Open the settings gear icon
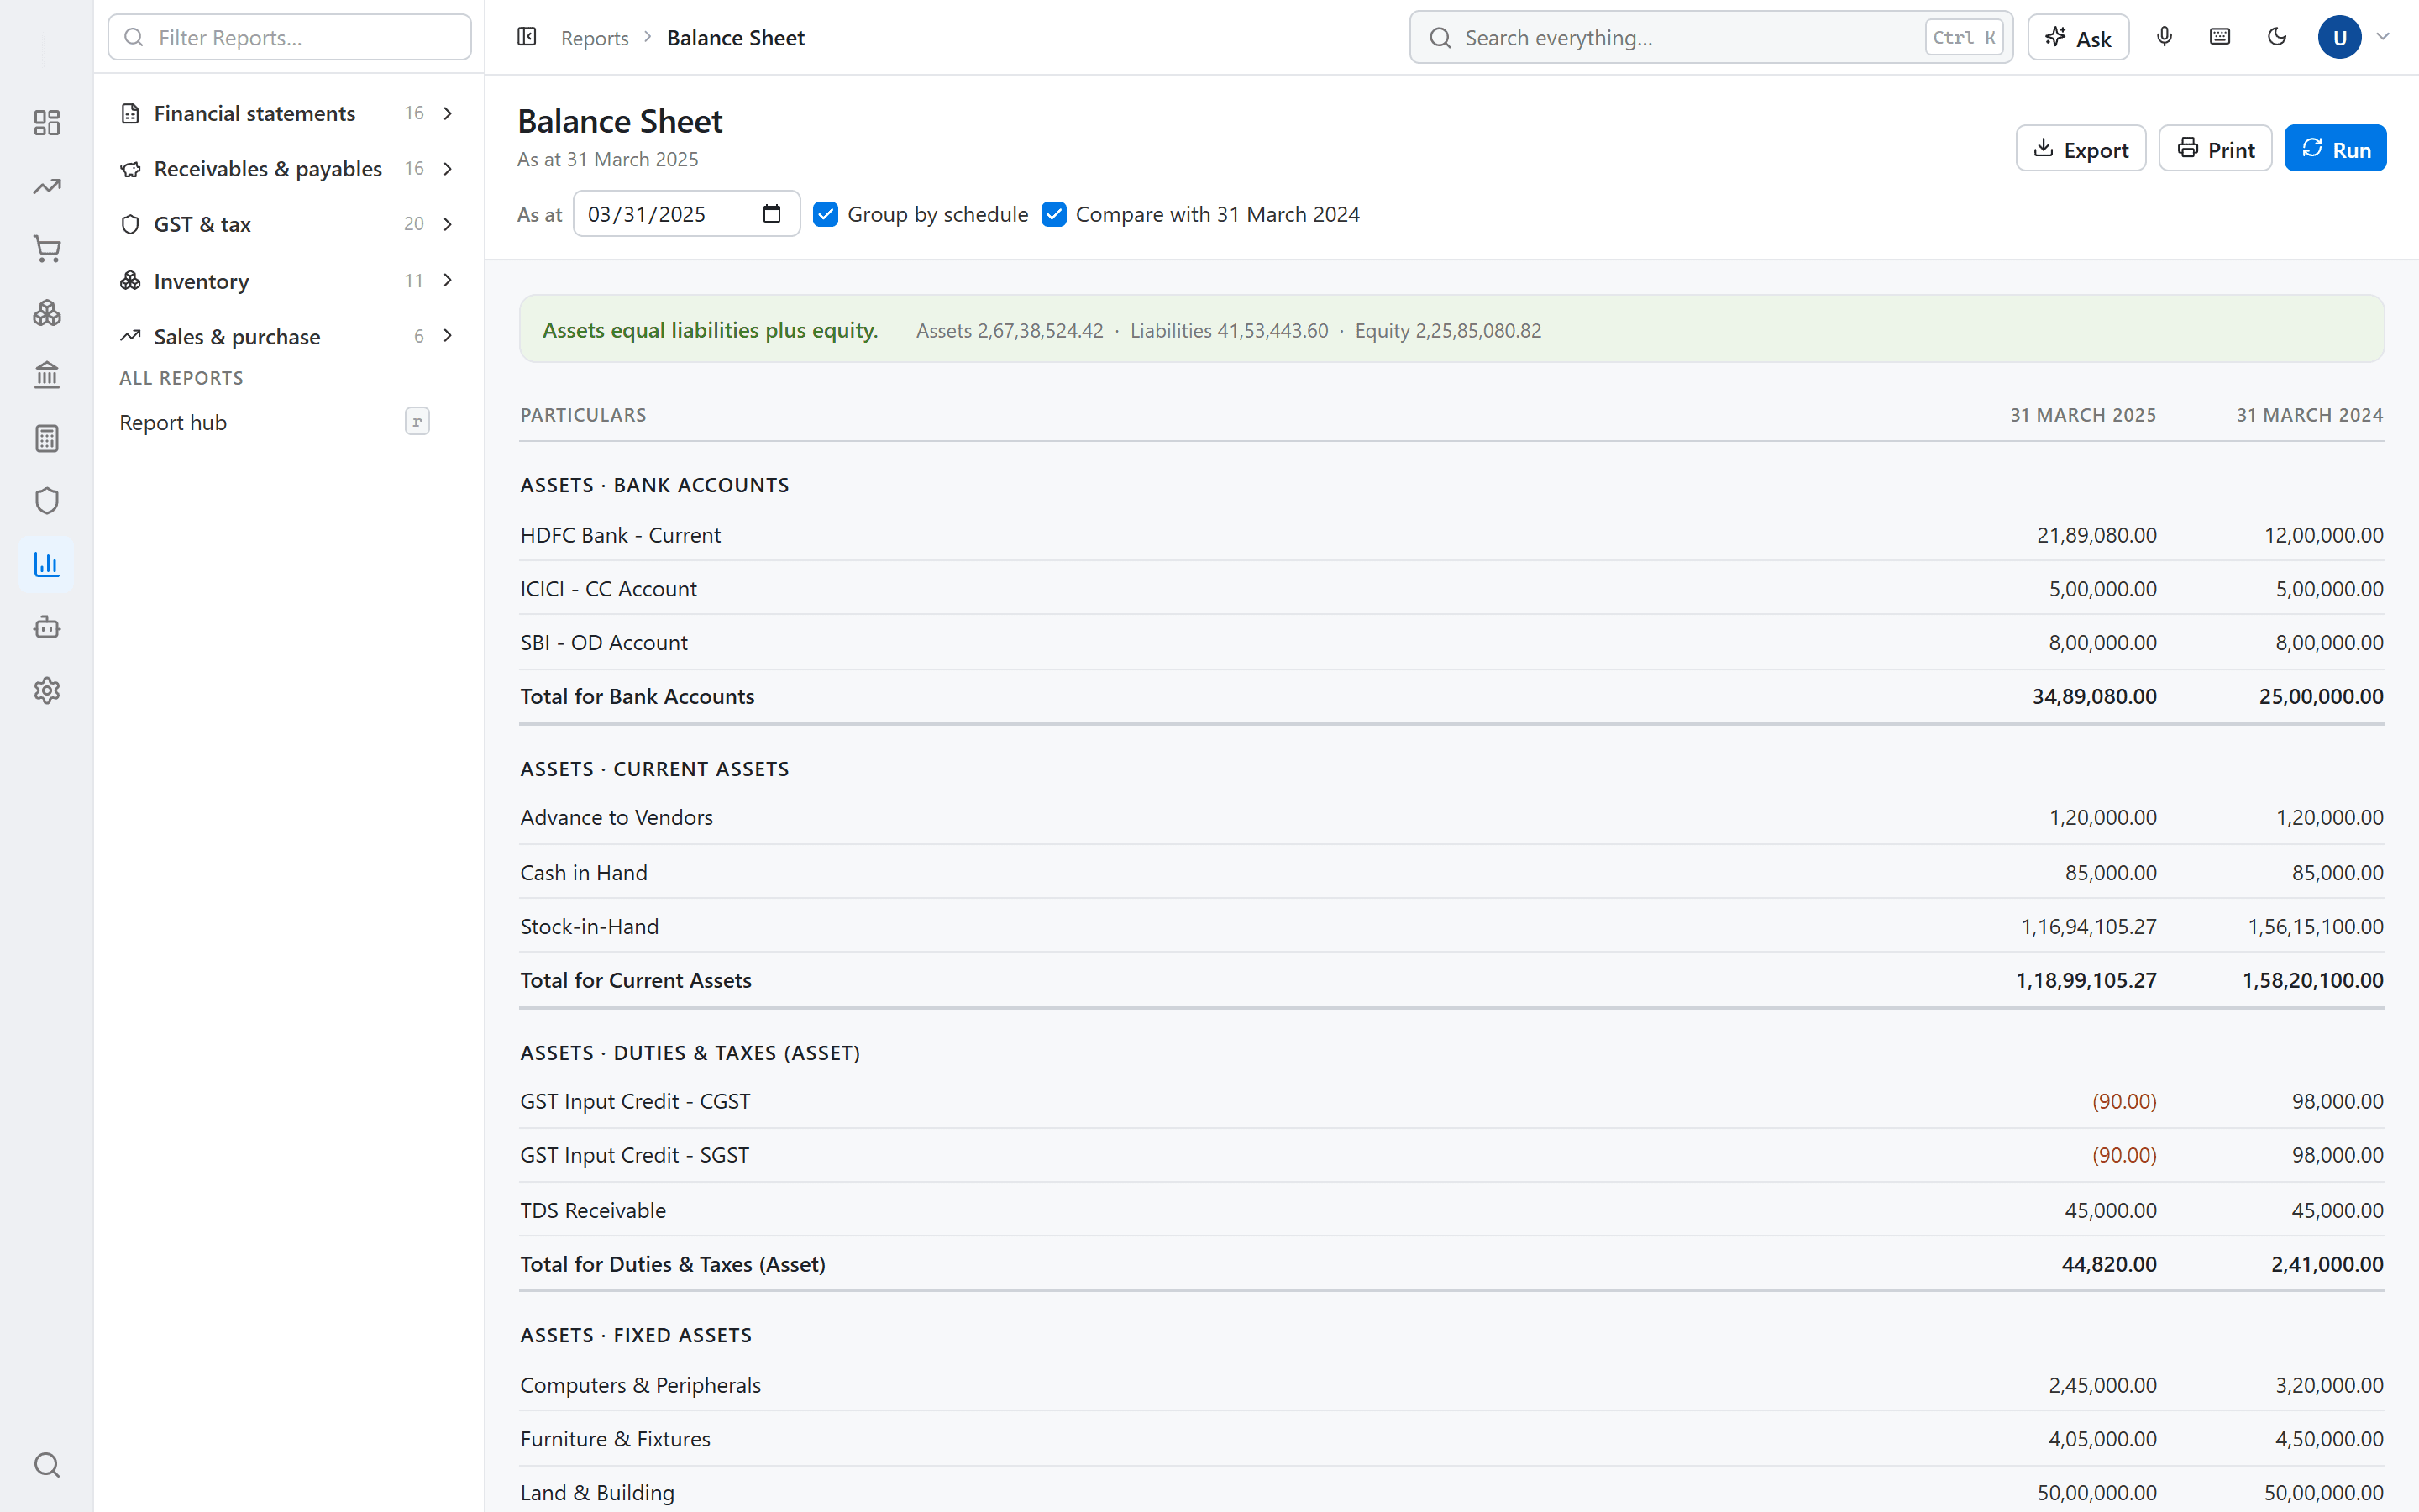 tap(47, 690)
